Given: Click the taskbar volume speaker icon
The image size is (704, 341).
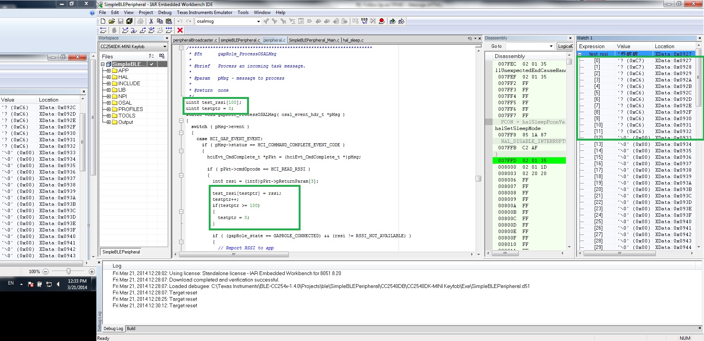Looking at the screenshot, I should click(58, 284).
